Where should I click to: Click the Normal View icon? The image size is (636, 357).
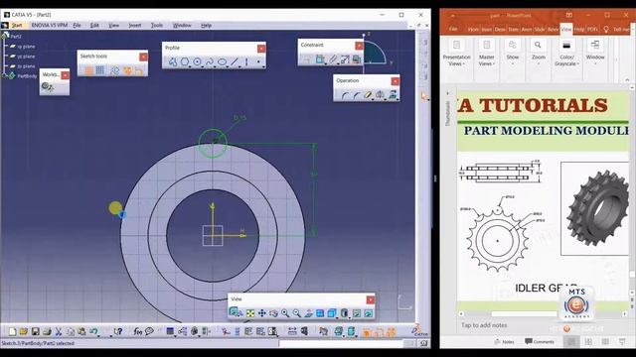[x=309, y=313]
